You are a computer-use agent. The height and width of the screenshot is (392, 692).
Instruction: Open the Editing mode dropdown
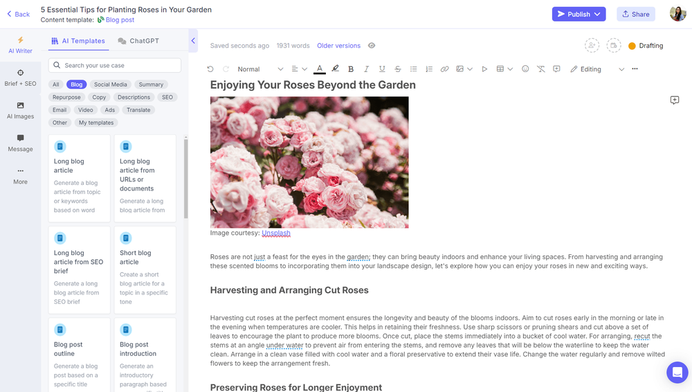pyautogui.click(x=597, y=69)
